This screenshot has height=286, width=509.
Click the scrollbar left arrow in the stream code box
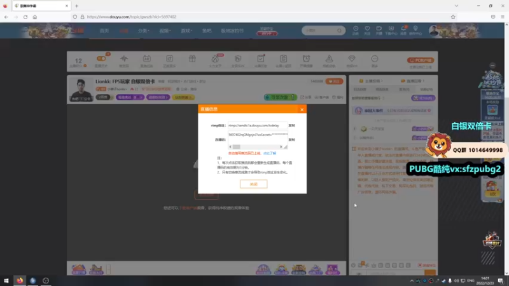coord(230,147)
